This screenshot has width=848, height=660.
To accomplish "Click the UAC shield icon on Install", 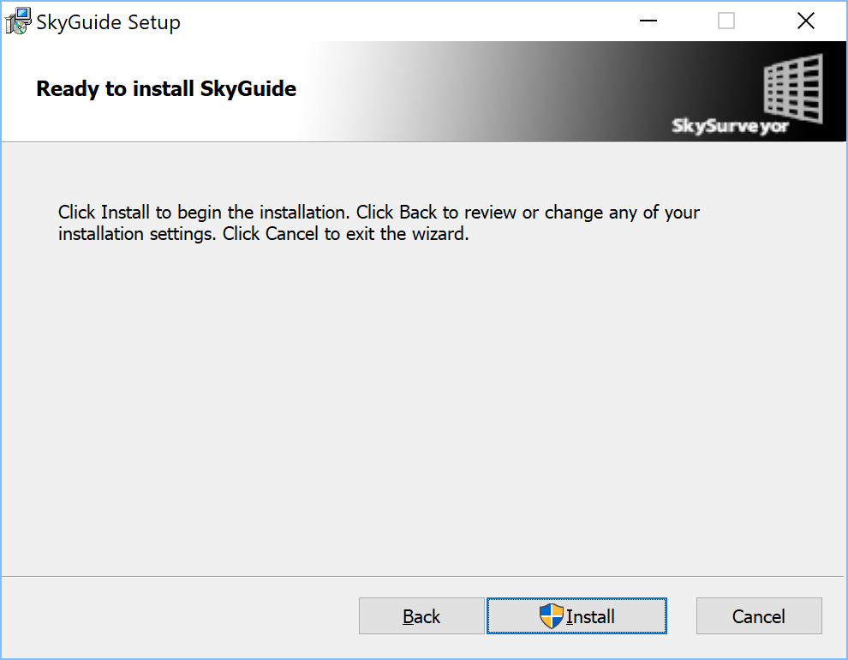I will click(x=551, y=616).
